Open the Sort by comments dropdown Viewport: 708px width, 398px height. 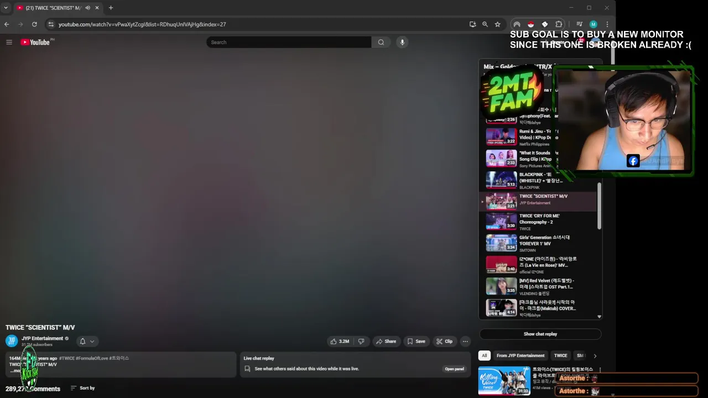point(82,388)
